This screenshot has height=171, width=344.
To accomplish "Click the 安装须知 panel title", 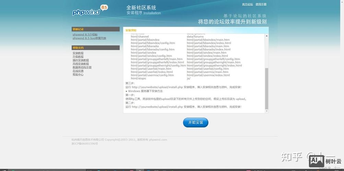I will (x=131, y=30).
